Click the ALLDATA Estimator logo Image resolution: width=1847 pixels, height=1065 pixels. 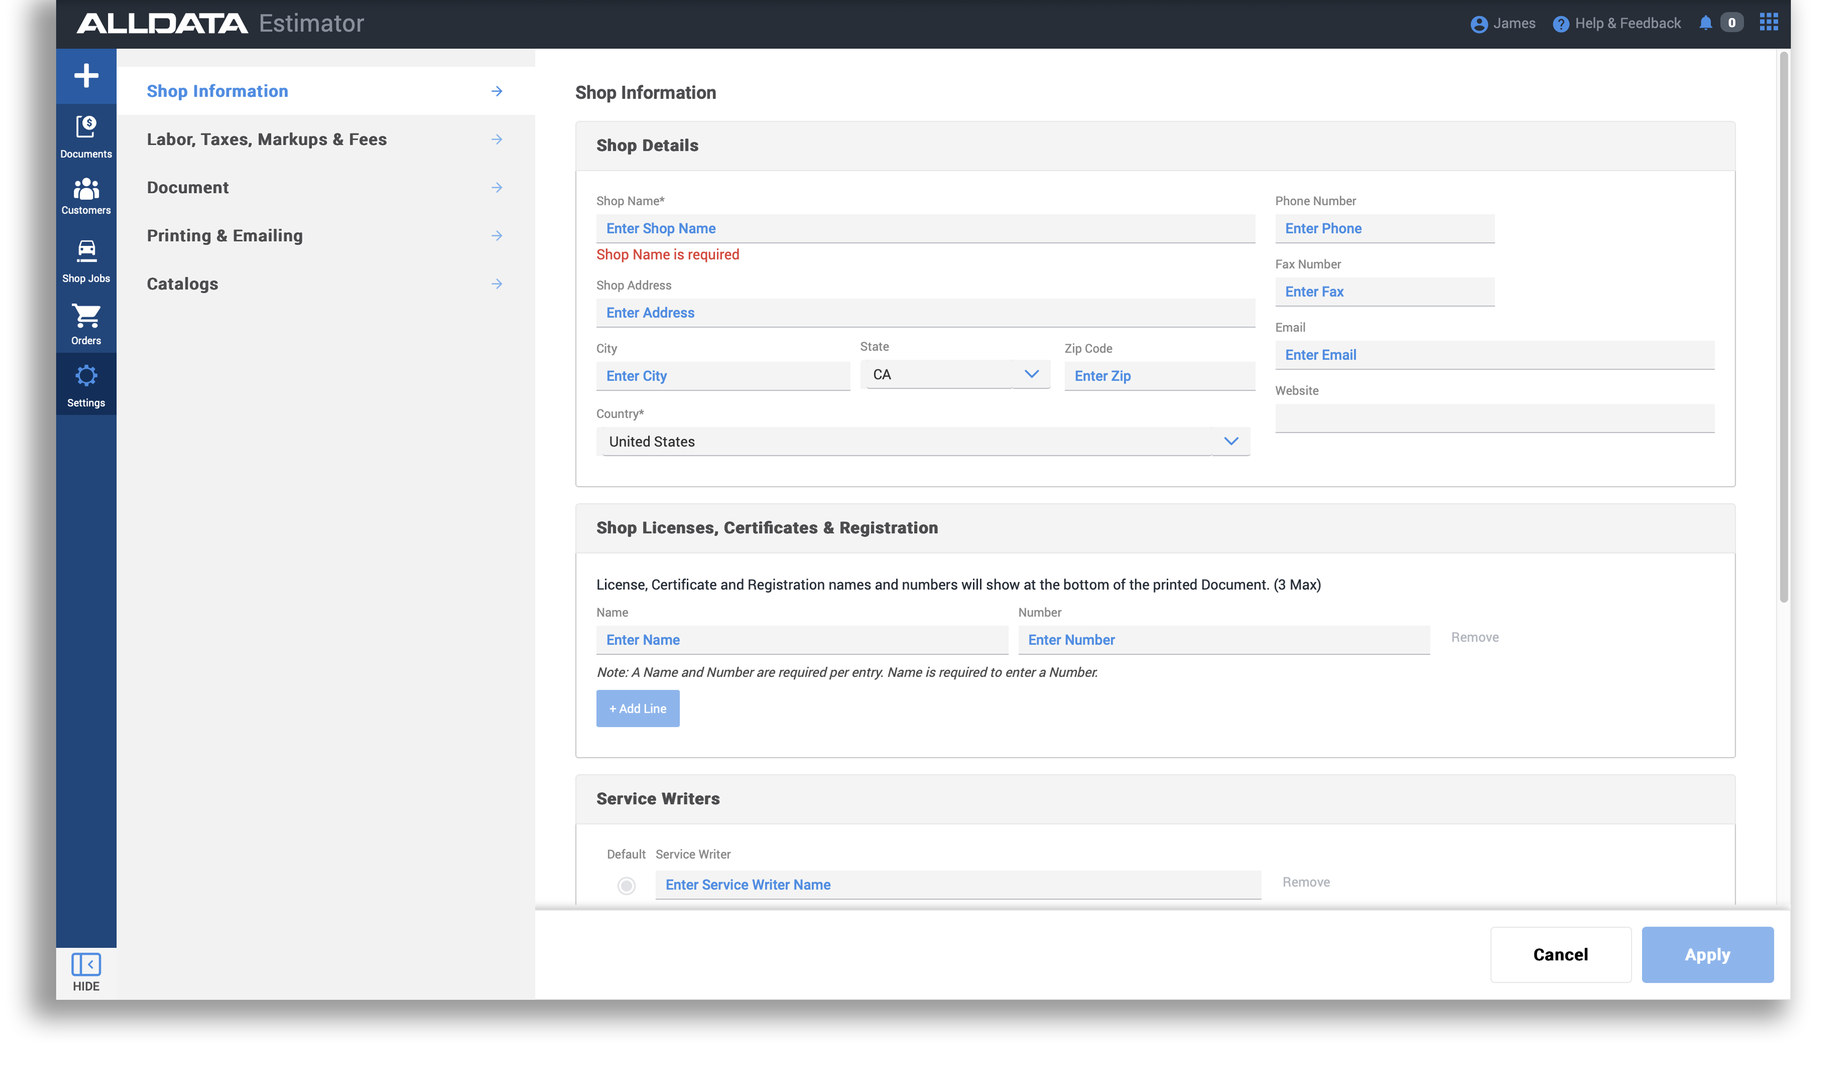tap(220, 24)
